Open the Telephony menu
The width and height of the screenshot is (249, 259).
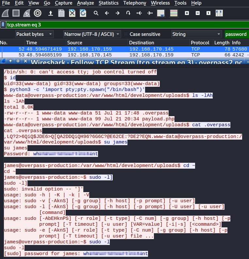pos(135,3)
